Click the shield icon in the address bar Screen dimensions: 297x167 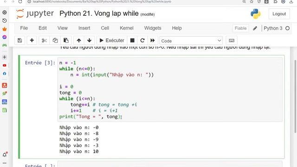point(259,2)
